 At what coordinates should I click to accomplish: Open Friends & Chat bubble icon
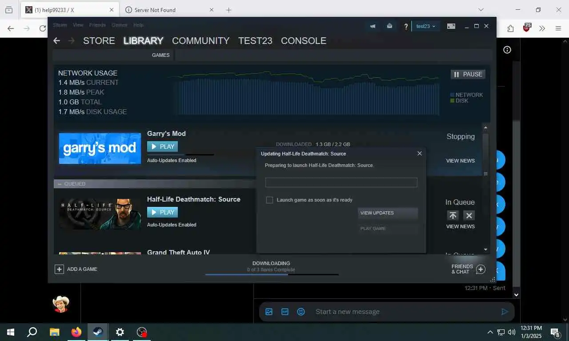(x=481, y=269)
